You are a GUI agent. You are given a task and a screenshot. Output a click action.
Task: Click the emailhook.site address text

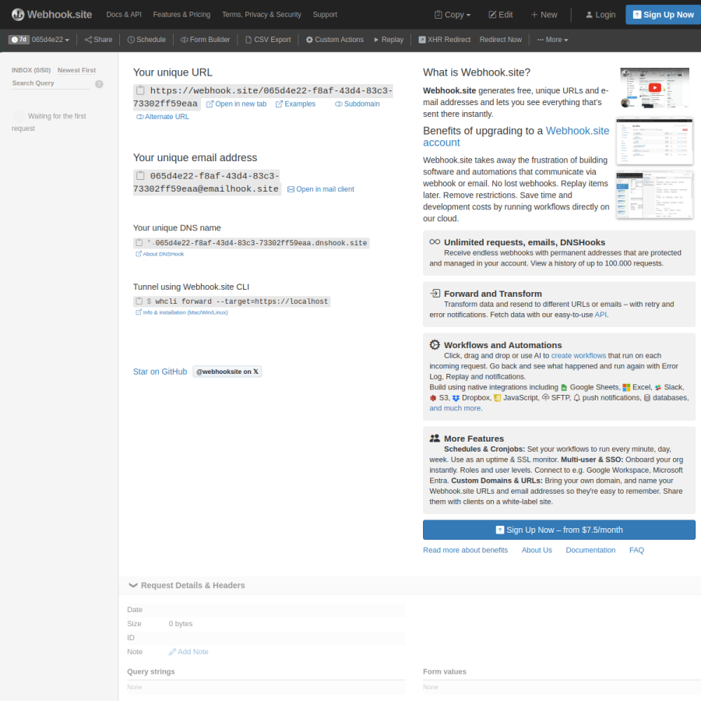[206, 182]
